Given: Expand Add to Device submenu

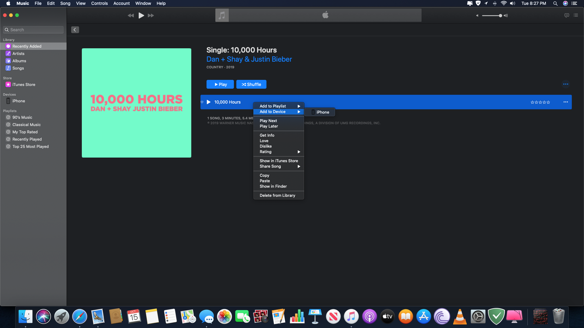Looking at the screenshot, I should coord(279,112).
